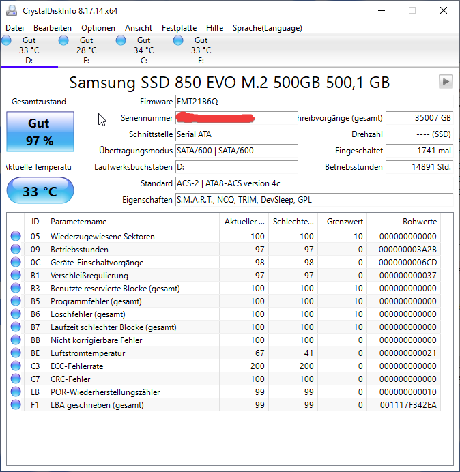The width and height of the screenshot is (460, 472).
Task: Click status orb of Luftstromtemperatur row
Action: click(x=16, y=353)
